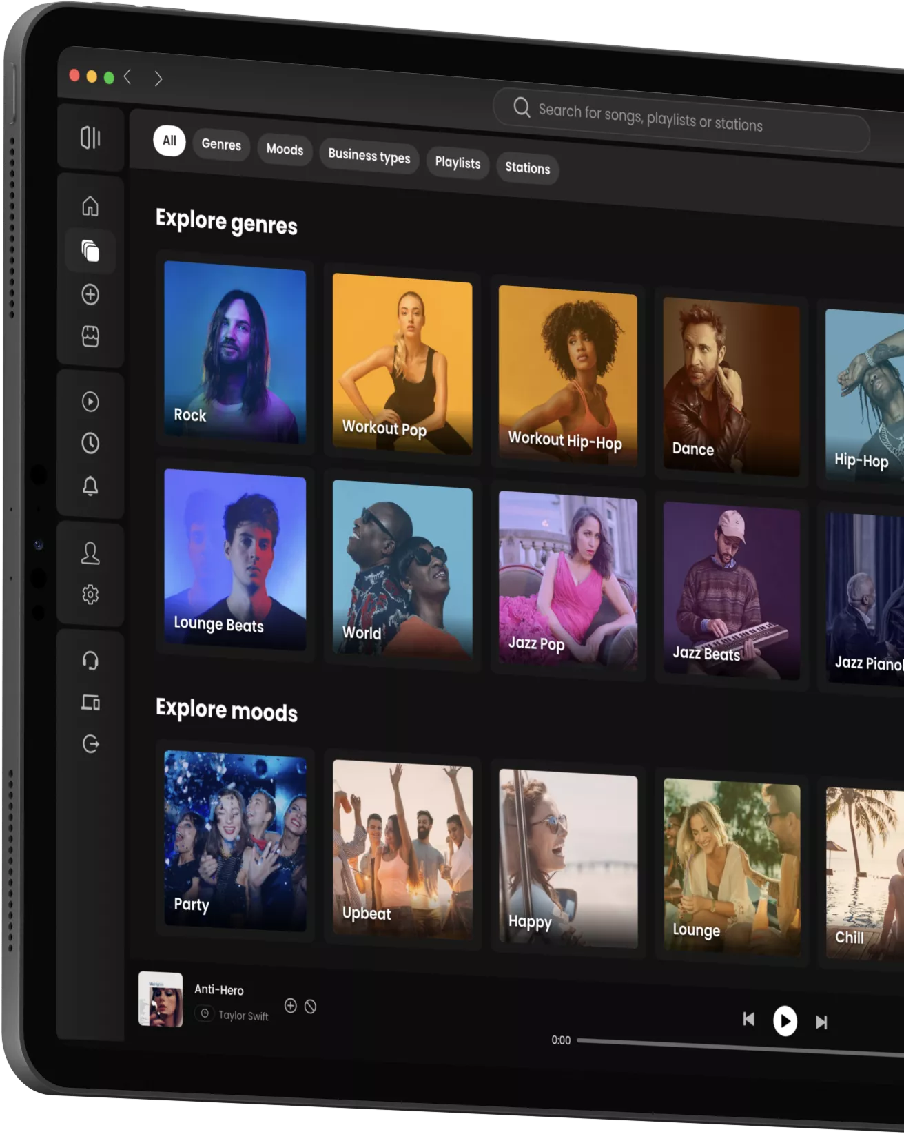Open the user profile icon
This screenshot has height=1134, width=904.
[90, 553]
